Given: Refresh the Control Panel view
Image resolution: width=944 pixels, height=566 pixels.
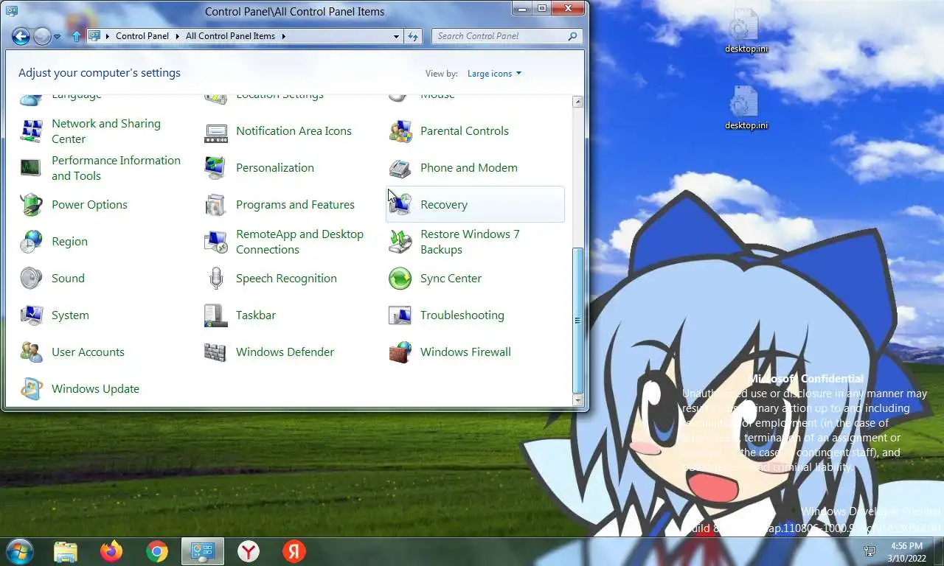Looking at the screenshot, I should (x=413, y=36).
